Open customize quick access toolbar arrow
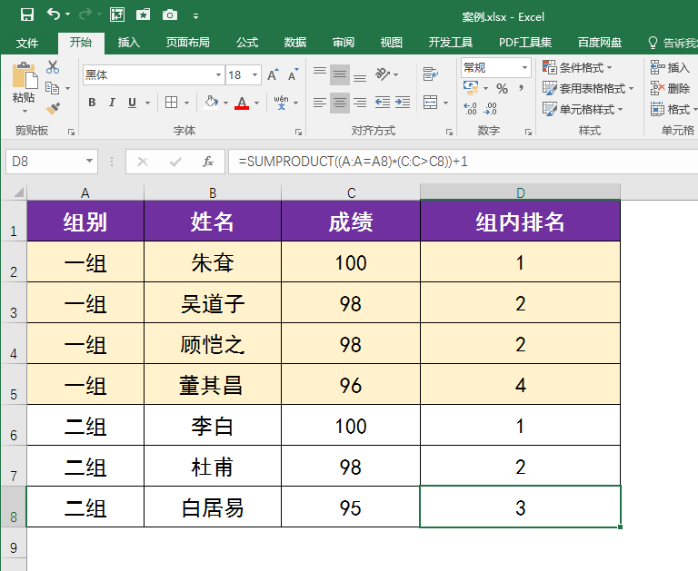Screen dimensions: 698x571 pyautogui.click(x=196, y=16)
